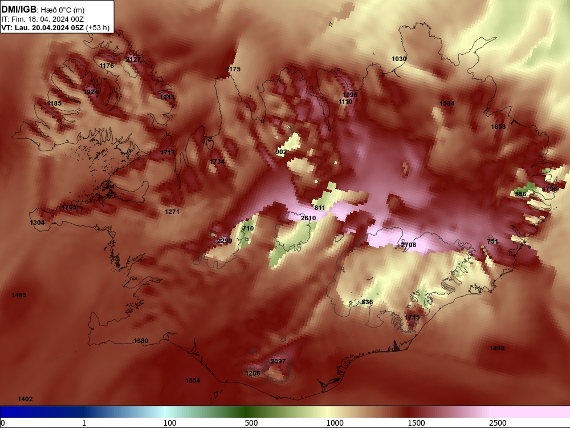This screenshot has width=570, height=428.
Task: Click the map value 751
Action: 492,241
